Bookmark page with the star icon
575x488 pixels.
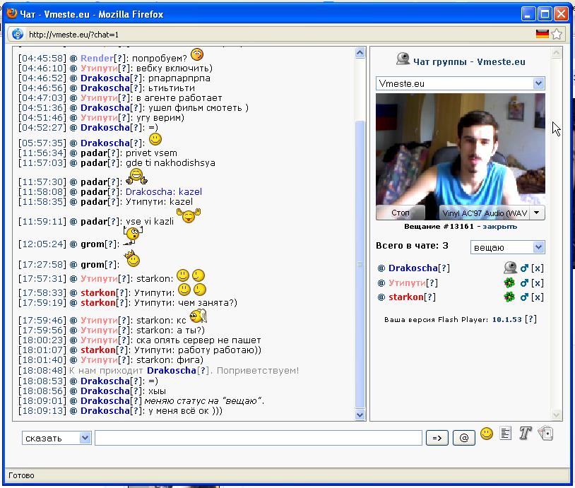pyautogui.click(x=557, y=34)
